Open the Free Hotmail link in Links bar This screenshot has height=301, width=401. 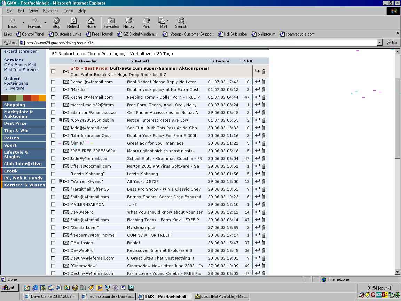click(99, 34)
